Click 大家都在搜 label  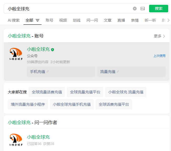(x=17, y=92)
